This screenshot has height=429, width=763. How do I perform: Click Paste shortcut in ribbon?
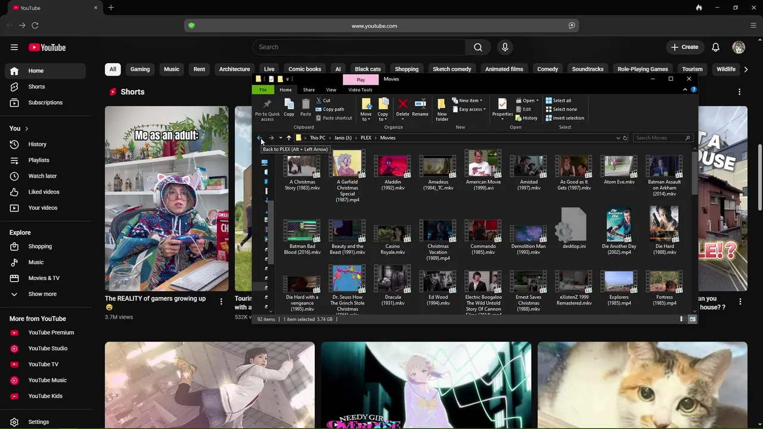tap(334, 118)
